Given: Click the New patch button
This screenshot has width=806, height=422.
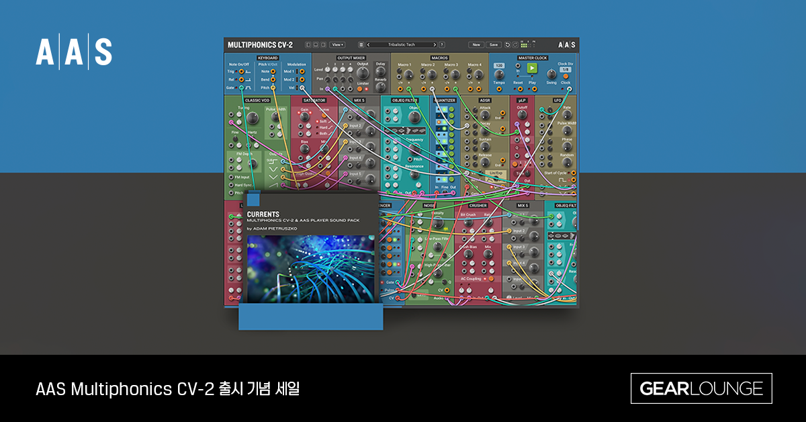Looking at the screenshot, I should click(476, 44).
